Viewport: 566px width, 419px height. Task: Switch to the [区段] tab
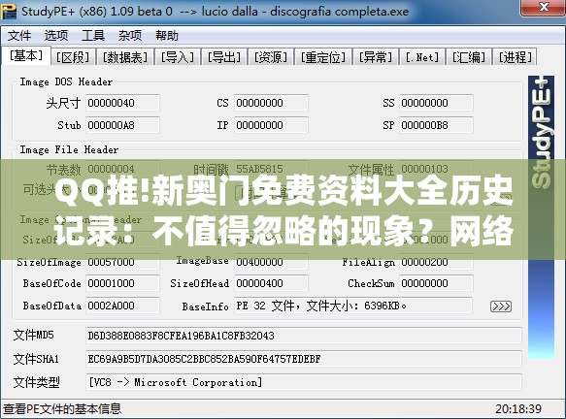73,57
